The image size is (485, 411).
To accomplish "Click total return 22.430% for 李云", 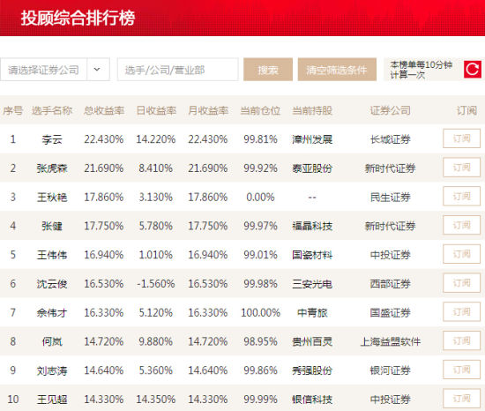I will (x=104, y=139).
